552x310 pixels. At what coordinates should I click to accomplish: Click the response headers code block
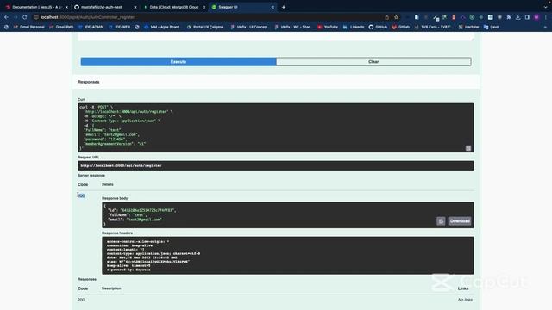[x=287, y=256]
